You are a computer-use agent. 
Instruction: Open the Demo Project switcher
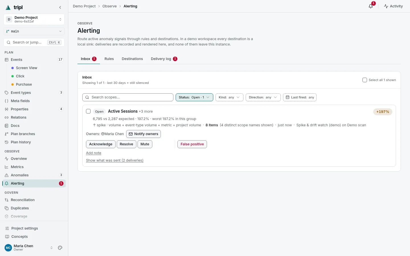click(x=34, y=19)
